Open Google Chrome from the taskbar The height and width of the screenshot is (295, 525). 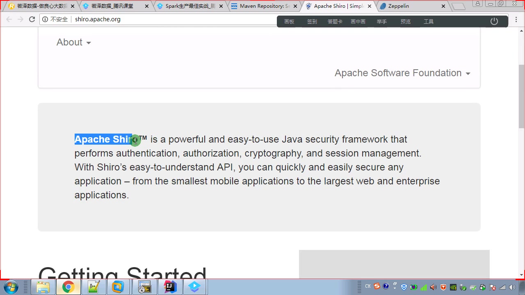click(x=68, y=287)
